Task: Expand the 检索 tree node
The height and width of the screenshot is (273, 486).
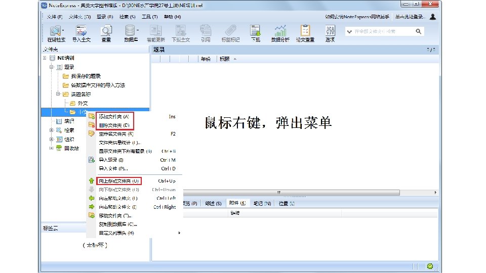Action: [52, 130]
